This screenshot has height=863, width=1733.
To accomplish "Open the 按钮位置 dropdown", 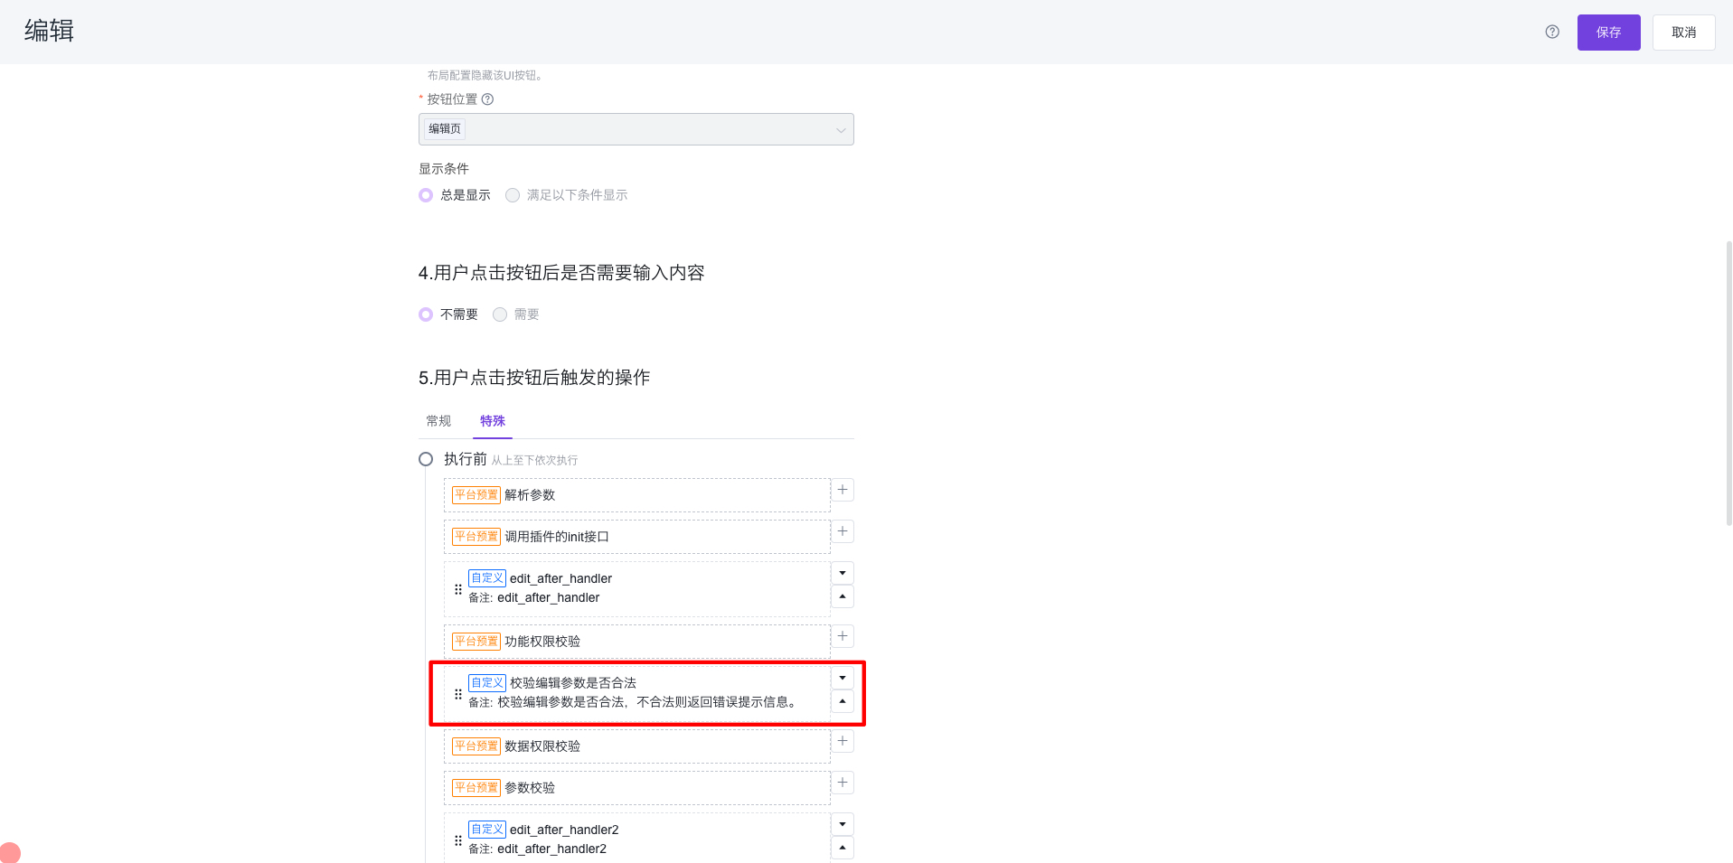I will coord(636,129).
